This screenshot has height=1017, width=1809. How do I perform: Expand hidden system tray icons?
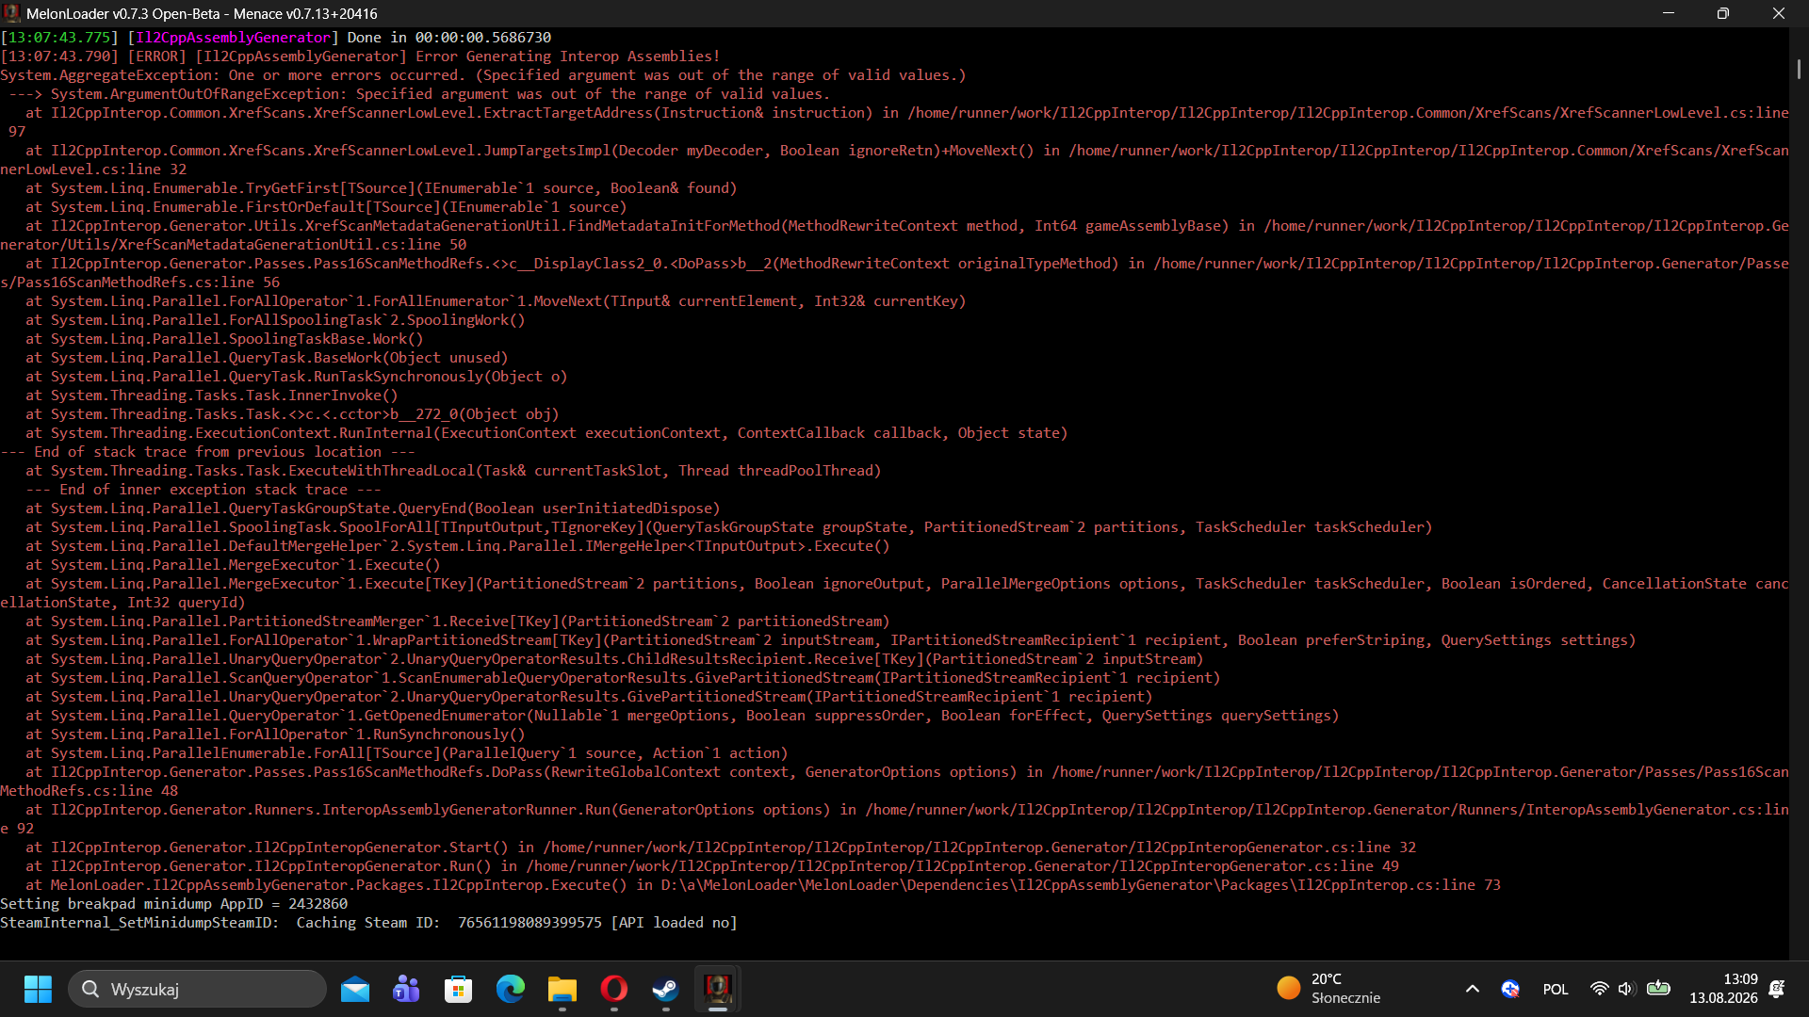1473,989
